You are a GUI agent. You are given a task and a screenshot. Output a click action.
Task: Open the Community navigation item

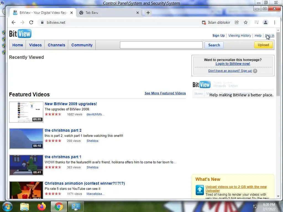coord(82,45)
